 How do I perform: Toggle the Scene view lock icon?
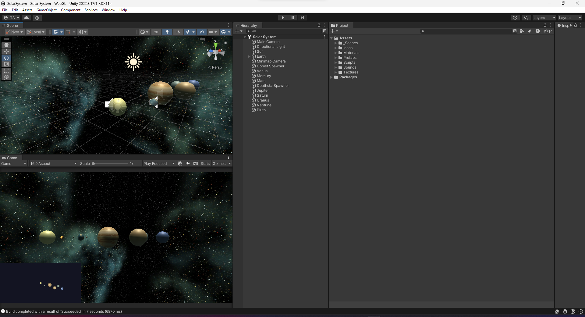(x=225, y=43)
